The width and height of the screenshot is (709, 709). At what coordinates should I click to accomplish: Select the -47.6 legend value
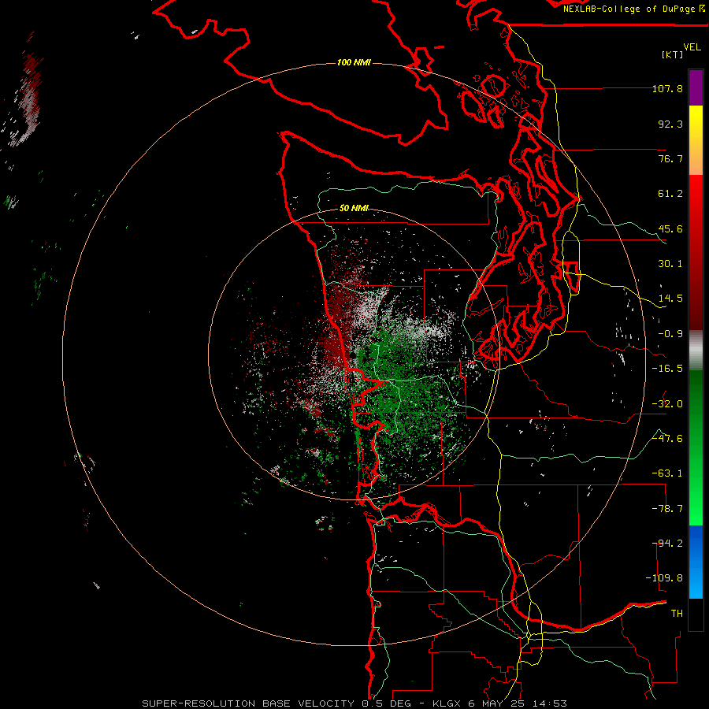(x=667, y=439)
